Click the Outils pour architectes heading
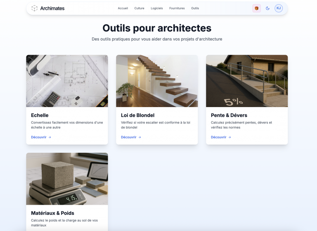Screen dimensions: 317x231 click(x=157, y=28)
